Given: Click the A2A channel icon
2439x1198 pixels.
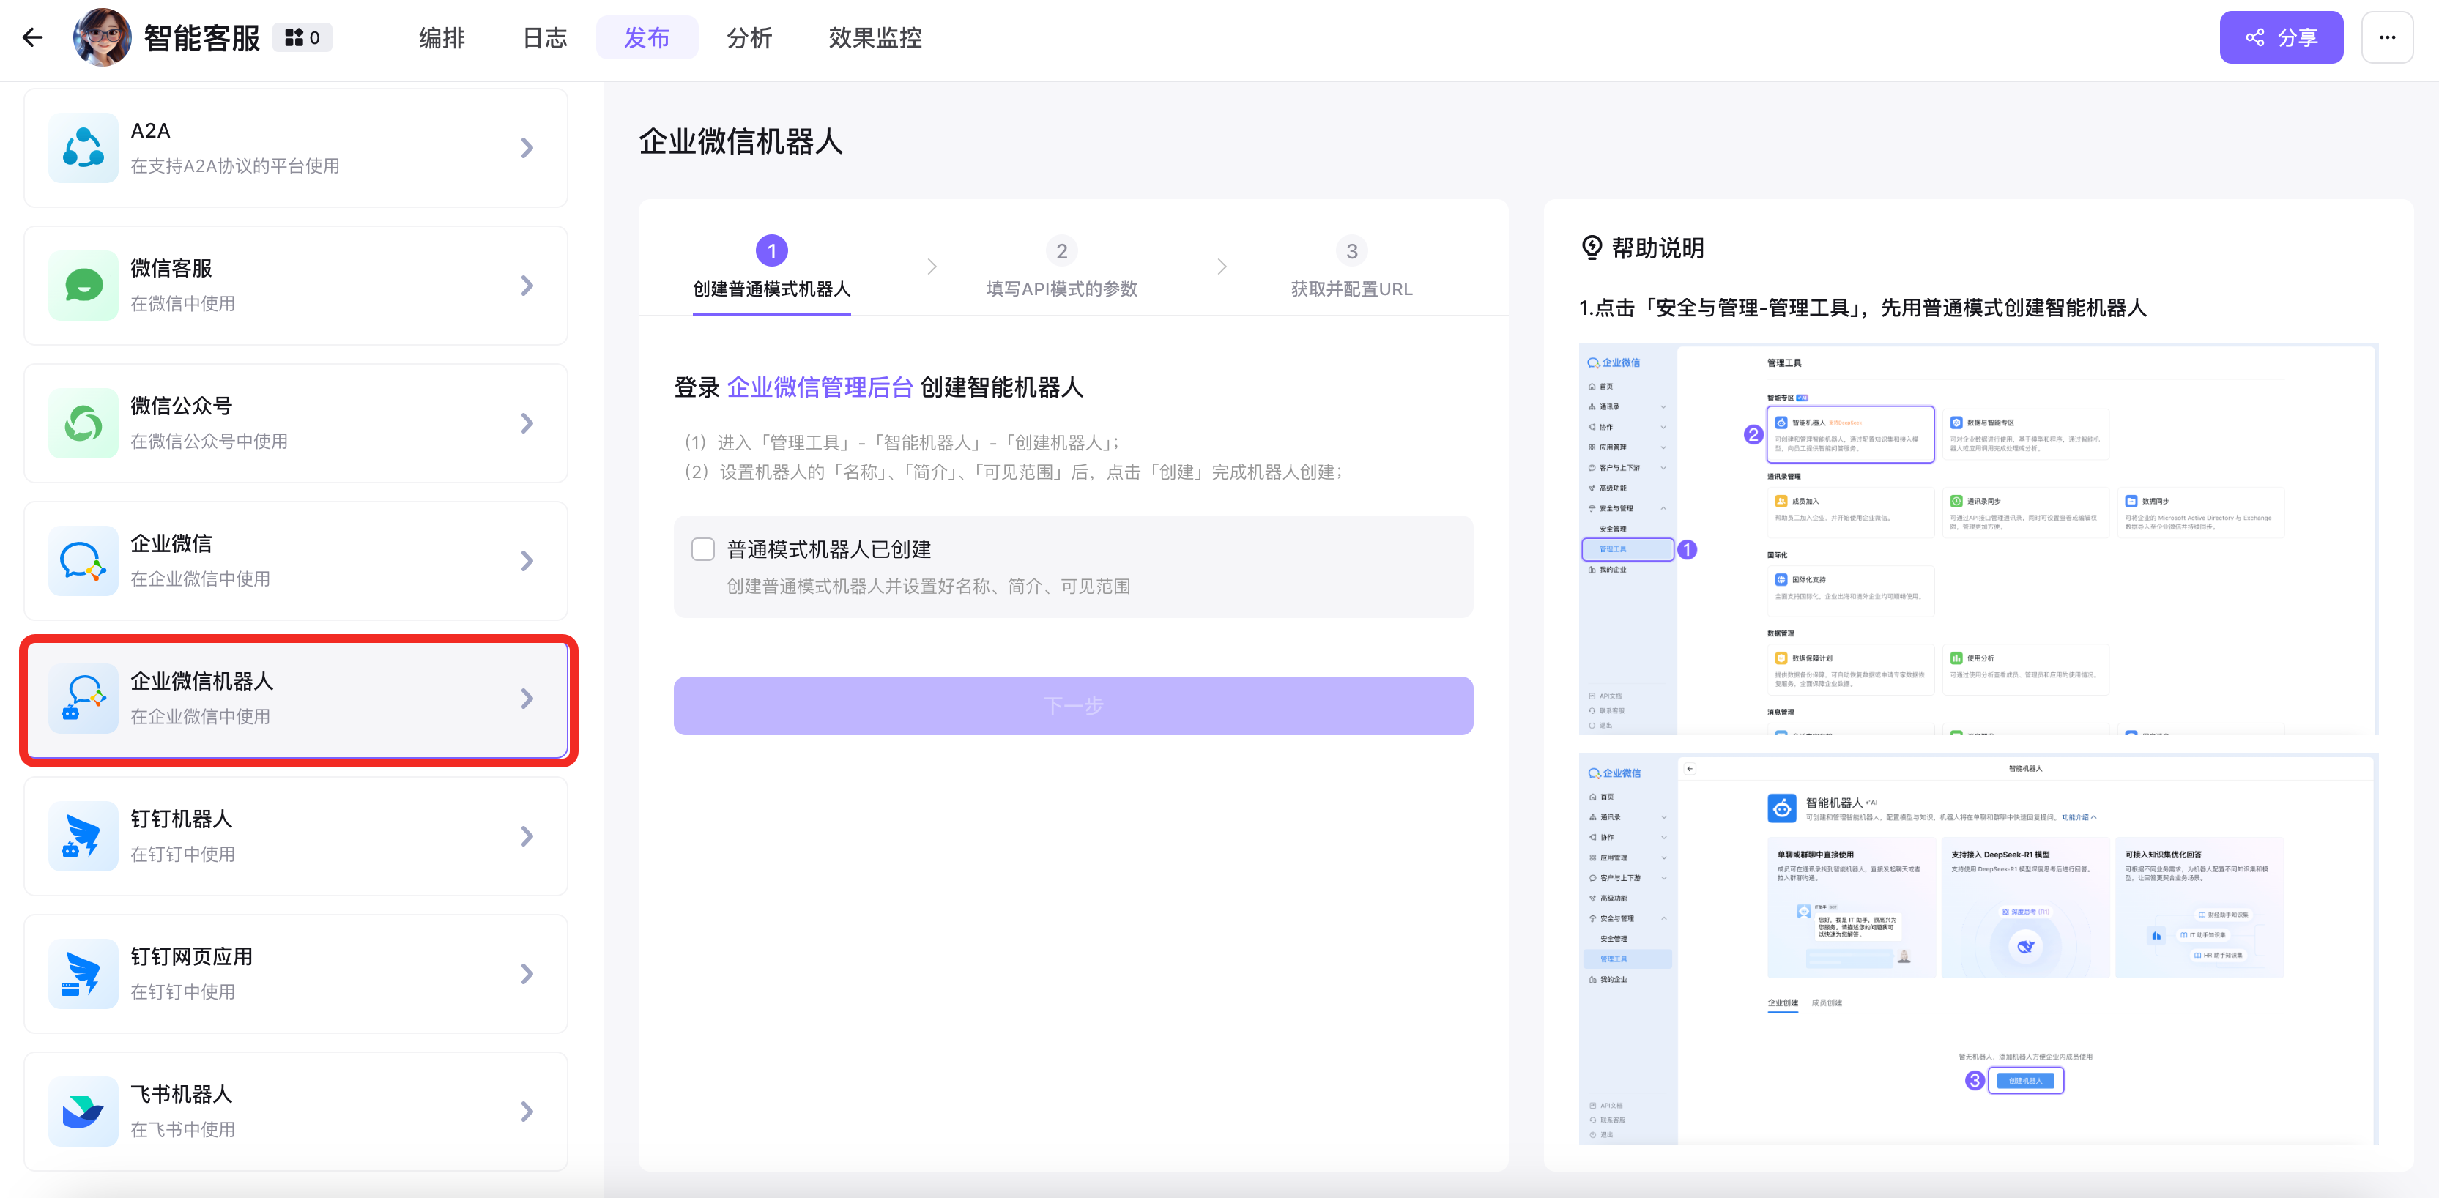Looking at the screenshot, I should (83, 148).
